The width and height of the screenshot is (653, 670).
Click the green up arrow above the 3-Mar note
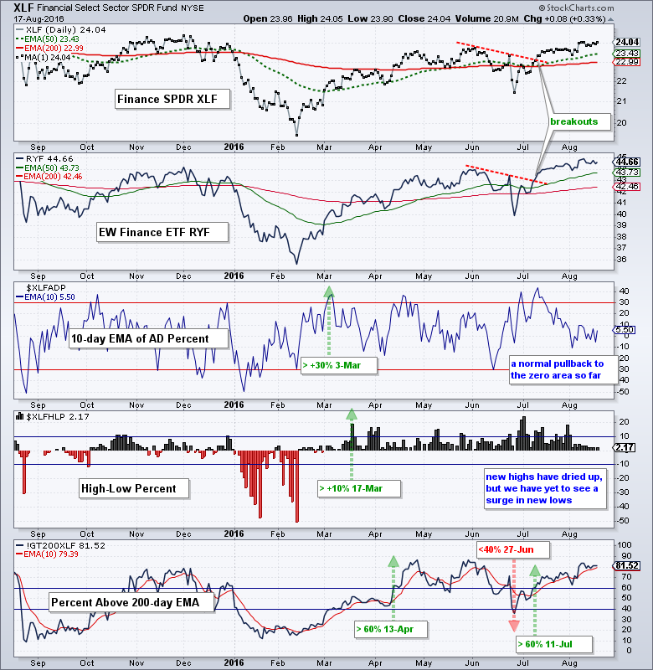pyautogui.click(x=328, y=292)
